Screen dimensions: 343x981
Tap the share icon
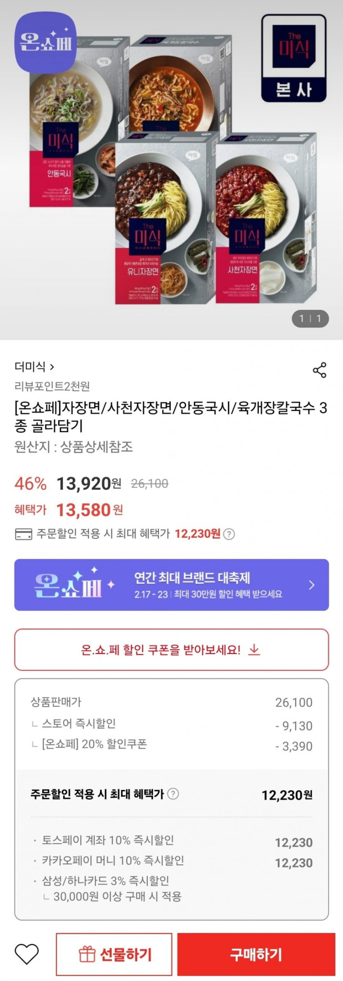click(x=319, y=370)
